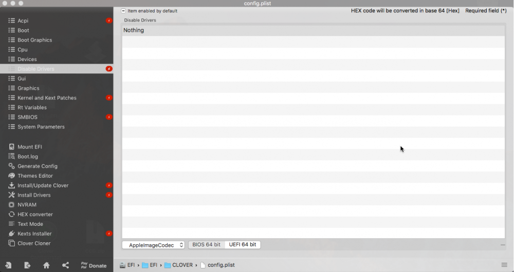
Task: Click the red badge next to SMBIOS
Action: point(109,117)
